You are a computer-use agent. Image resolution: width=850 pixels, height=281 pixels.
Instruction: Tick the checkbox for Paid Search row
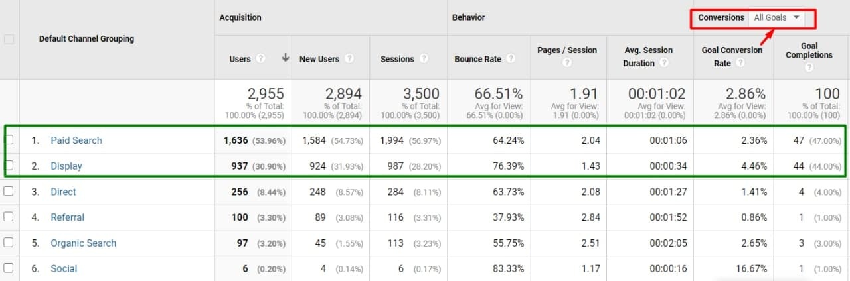pos(9,140)
